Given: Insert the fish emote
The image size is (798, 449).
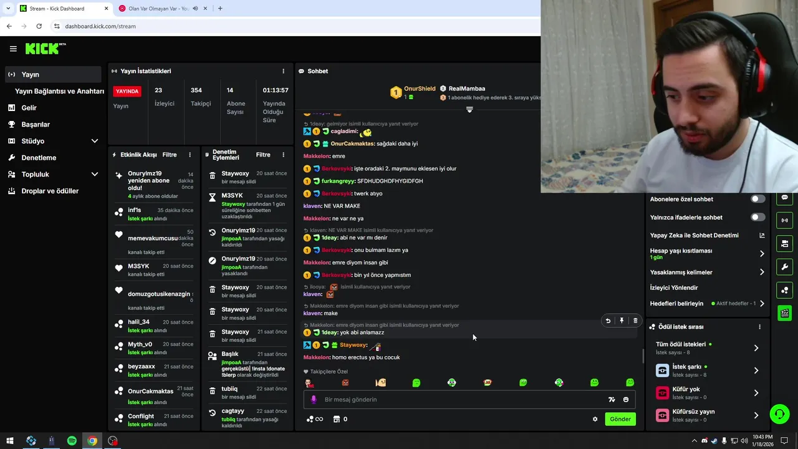Looking at the screenshot, I should pos(381,383).
